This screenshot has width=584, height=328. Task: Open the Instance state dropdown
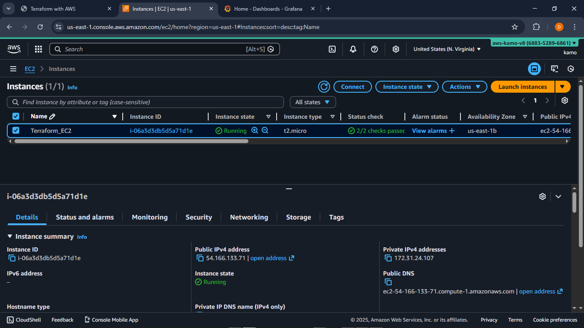pos(407,87)
